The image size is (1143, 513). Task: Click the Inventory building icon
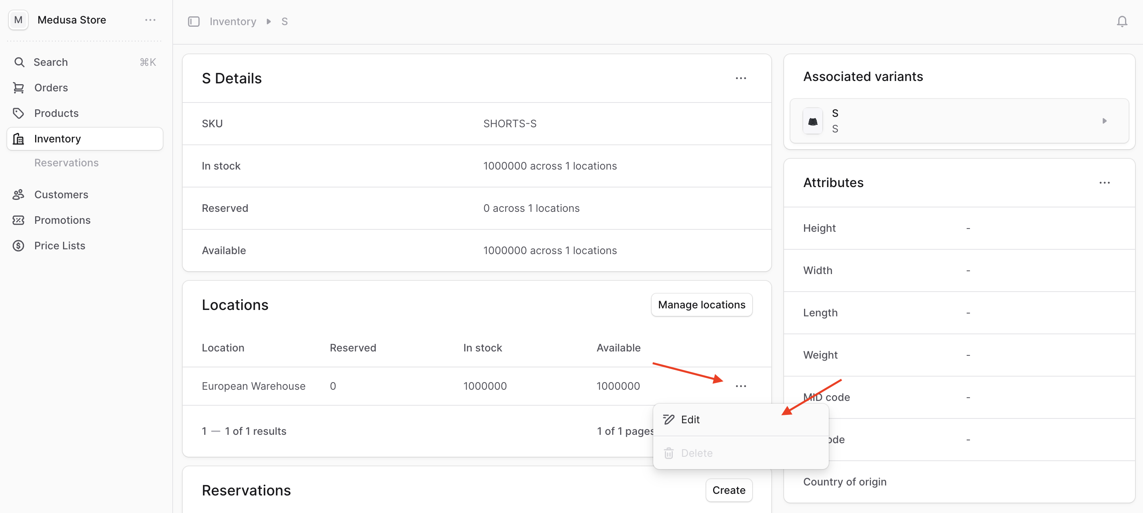tap(19, 138)
